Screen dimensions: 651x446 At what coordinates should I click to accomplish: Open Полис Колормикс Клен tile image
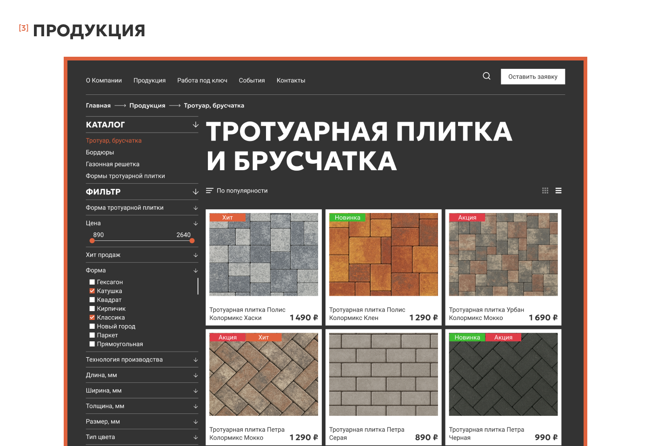coord(384,254)
